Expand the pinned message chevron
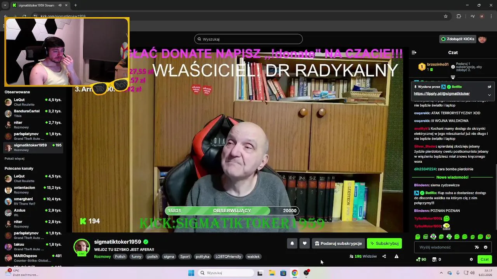 [x=489, y=95]
